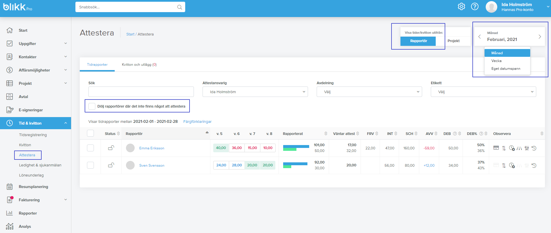
Task: Open the Emma Eriksson reporter link
Action: click(152, 148)
